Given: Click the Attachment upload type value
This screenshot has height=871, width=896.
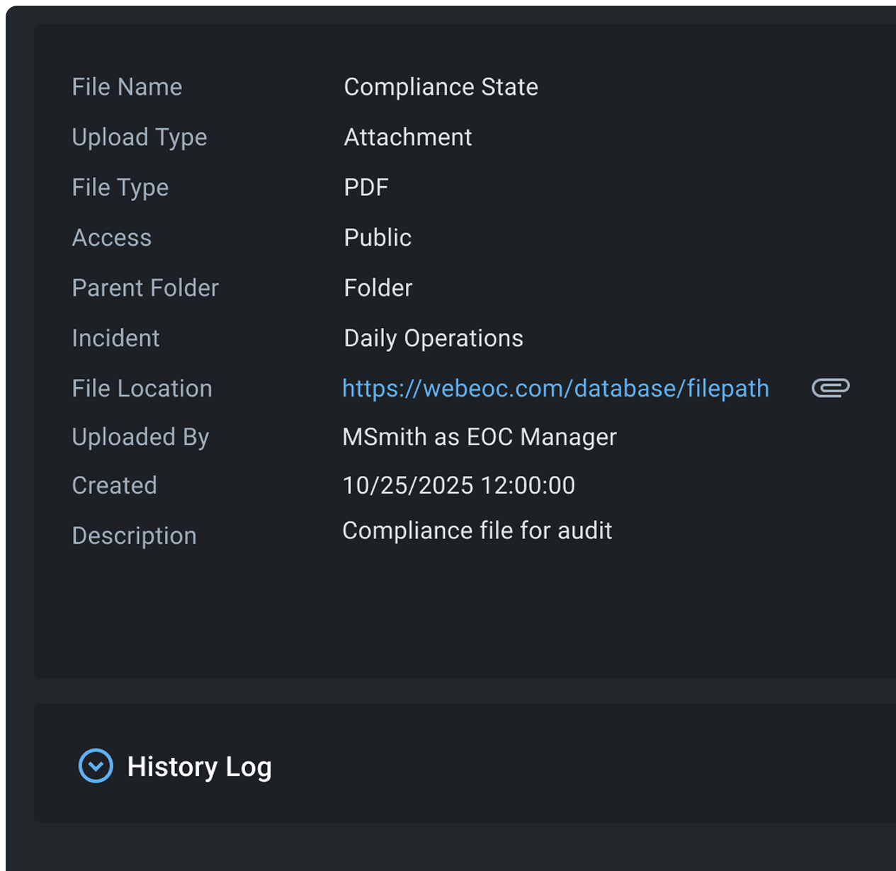Looking at the screenshot, I should (407, 137).
